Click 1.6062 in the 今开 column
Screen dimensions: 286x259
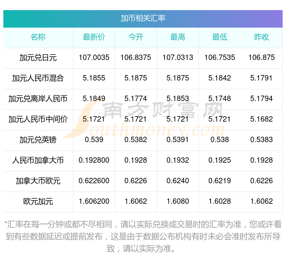click(136, 201)
